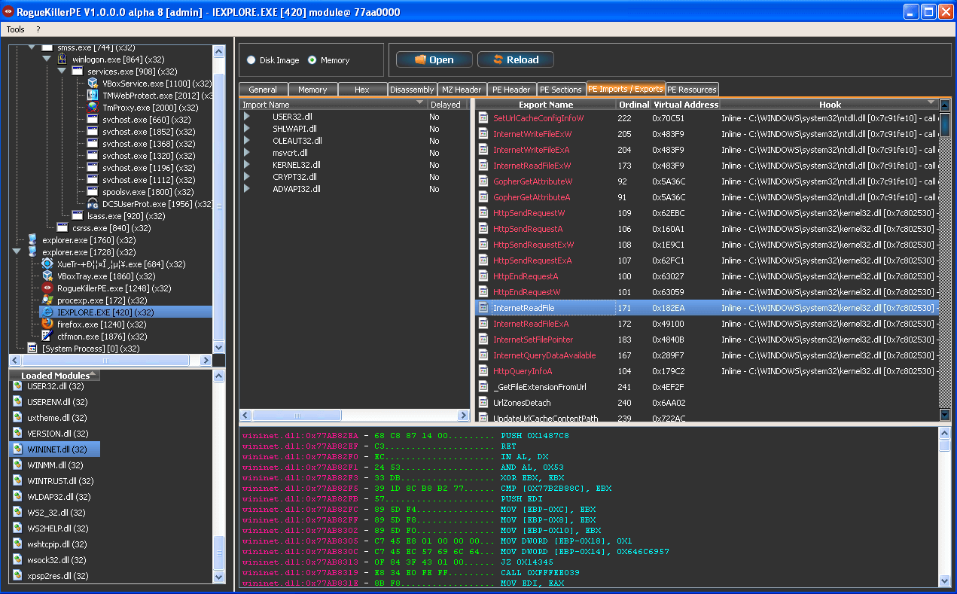Screen dimensions: 957x594
Task: Expand the KERNEL32.dll import entry
Action: (247, 165)
